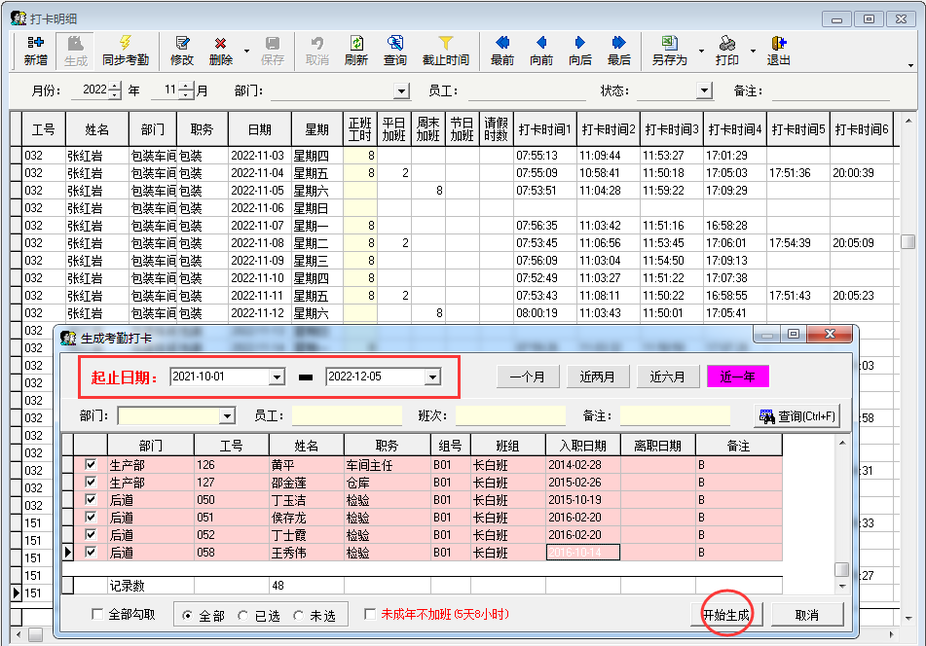Viewport: 926px width, 646px height.
Task: Click the dialog 班次 input field
Action: pyautogui.click(x=510, y=416)
